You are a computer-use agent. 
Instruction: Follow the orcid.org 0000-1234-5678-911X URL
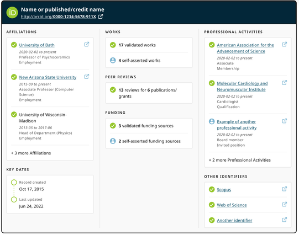pos(59,17)
